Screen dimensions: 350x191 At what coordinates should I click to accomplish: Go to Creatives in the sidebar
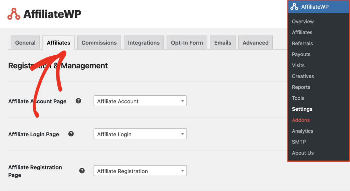point(303,76)
